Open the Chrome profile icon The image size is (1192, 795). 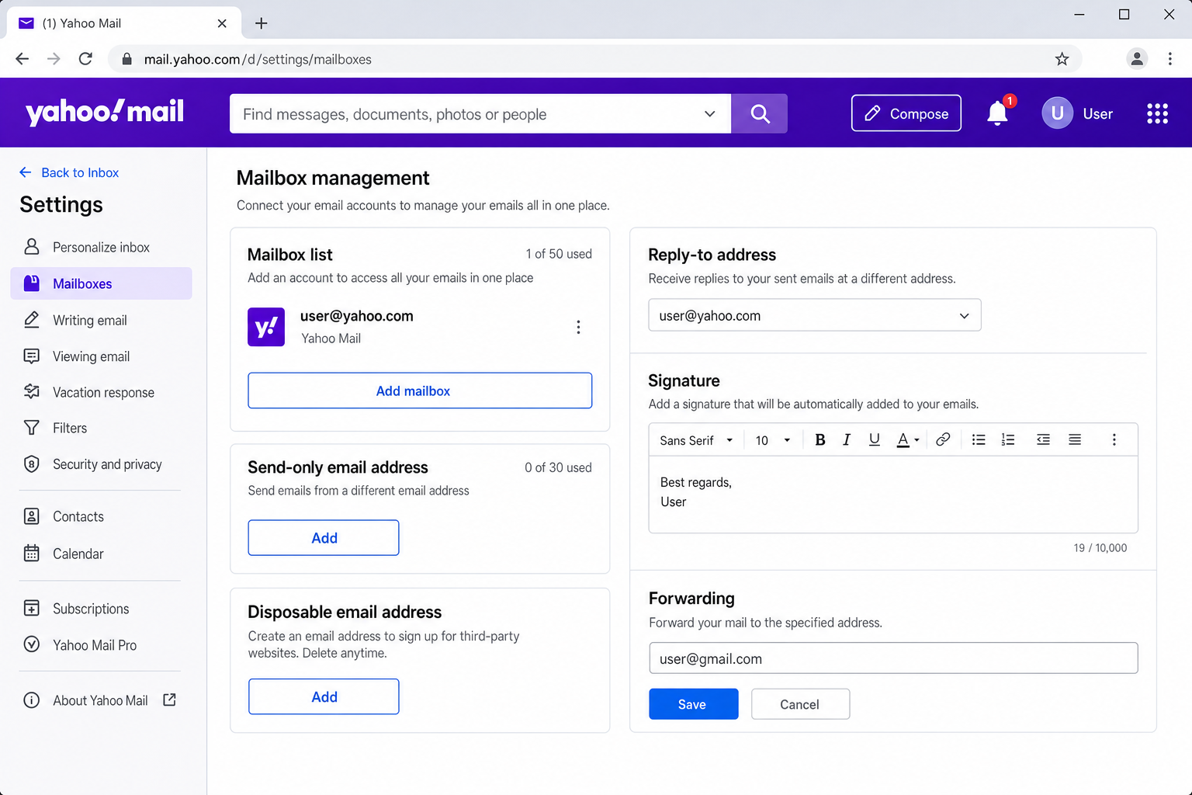[x=1137, y=59]
